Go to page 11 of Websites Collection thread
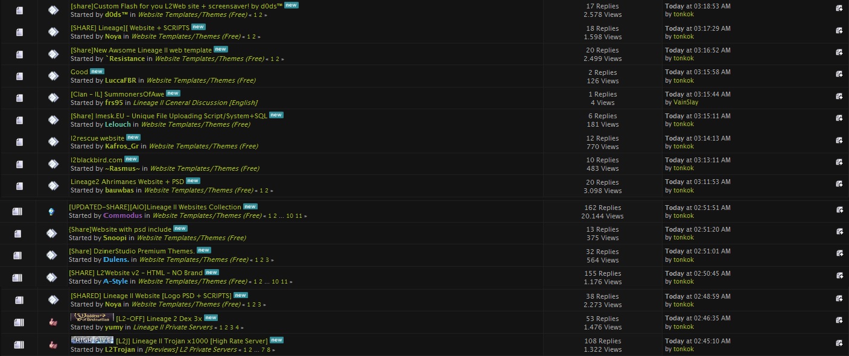This screenshot has height=356, width=849. click(x=299, y=216)
